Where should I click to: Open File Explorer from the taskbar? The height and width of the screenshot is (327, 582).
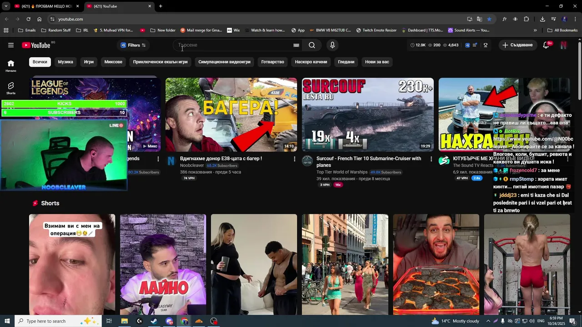coord(124,321)
